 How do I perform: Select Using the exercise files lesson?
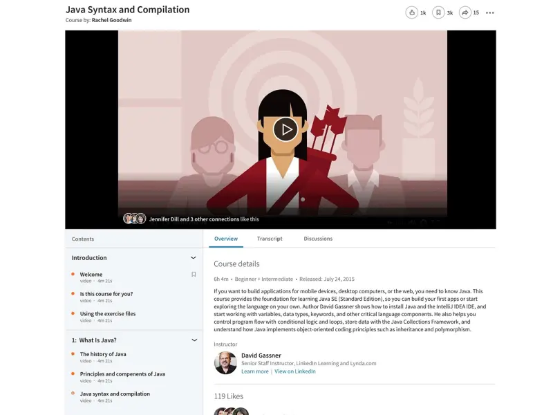[x=108, y=313]
